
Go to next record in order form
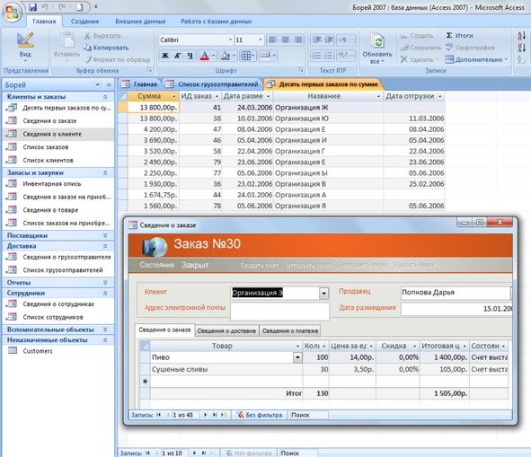coord(205,415)
